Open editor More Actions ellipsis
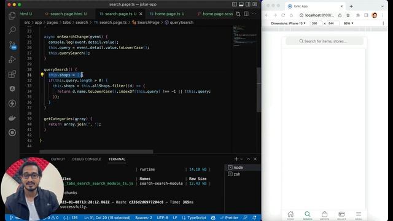This screenshot has height=221, width=393. coord(254,14)
